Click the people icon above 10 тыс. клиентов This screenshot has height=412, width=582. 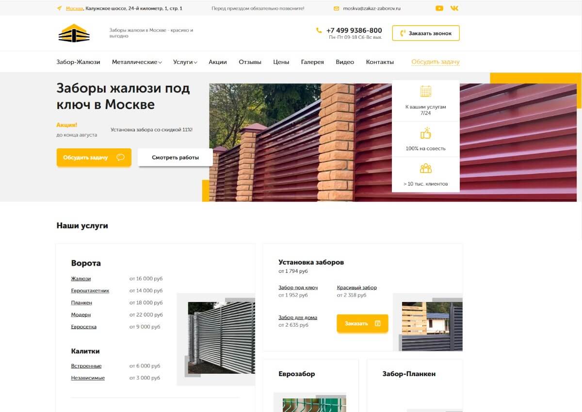click(425, 169)
